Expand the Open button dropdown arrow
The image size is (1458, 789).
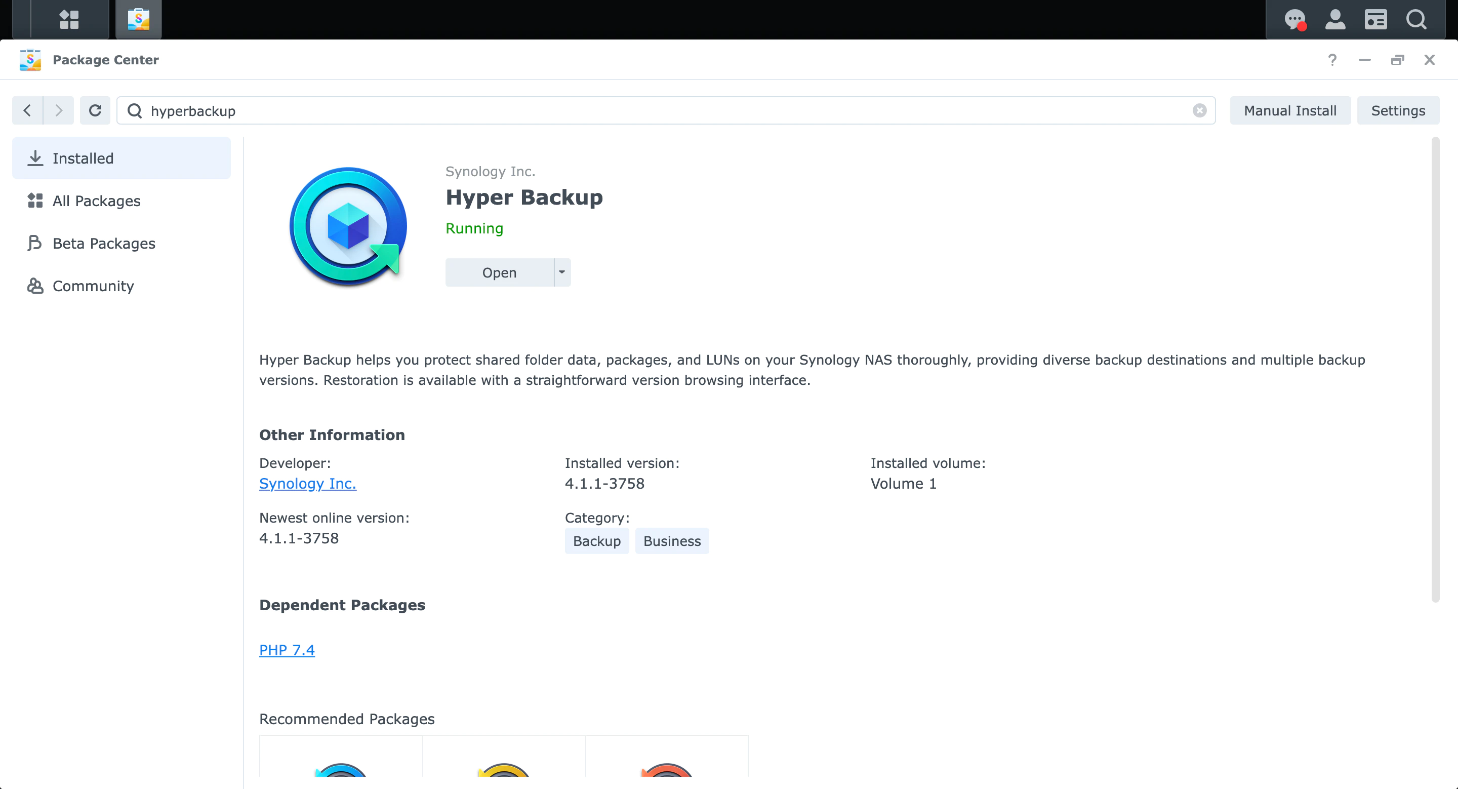coord(562,273)
